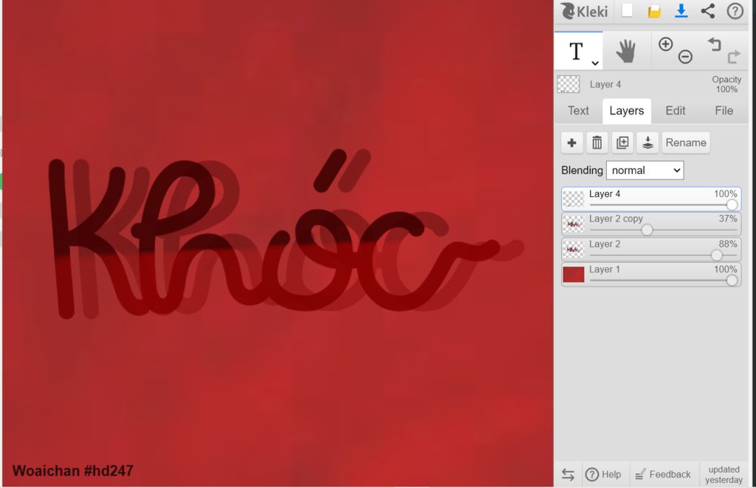Merge layer down

[647, 142]
